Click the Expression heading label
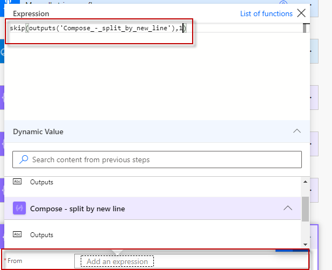Viewport: 332px width, 270px height. tap(31, 13)
